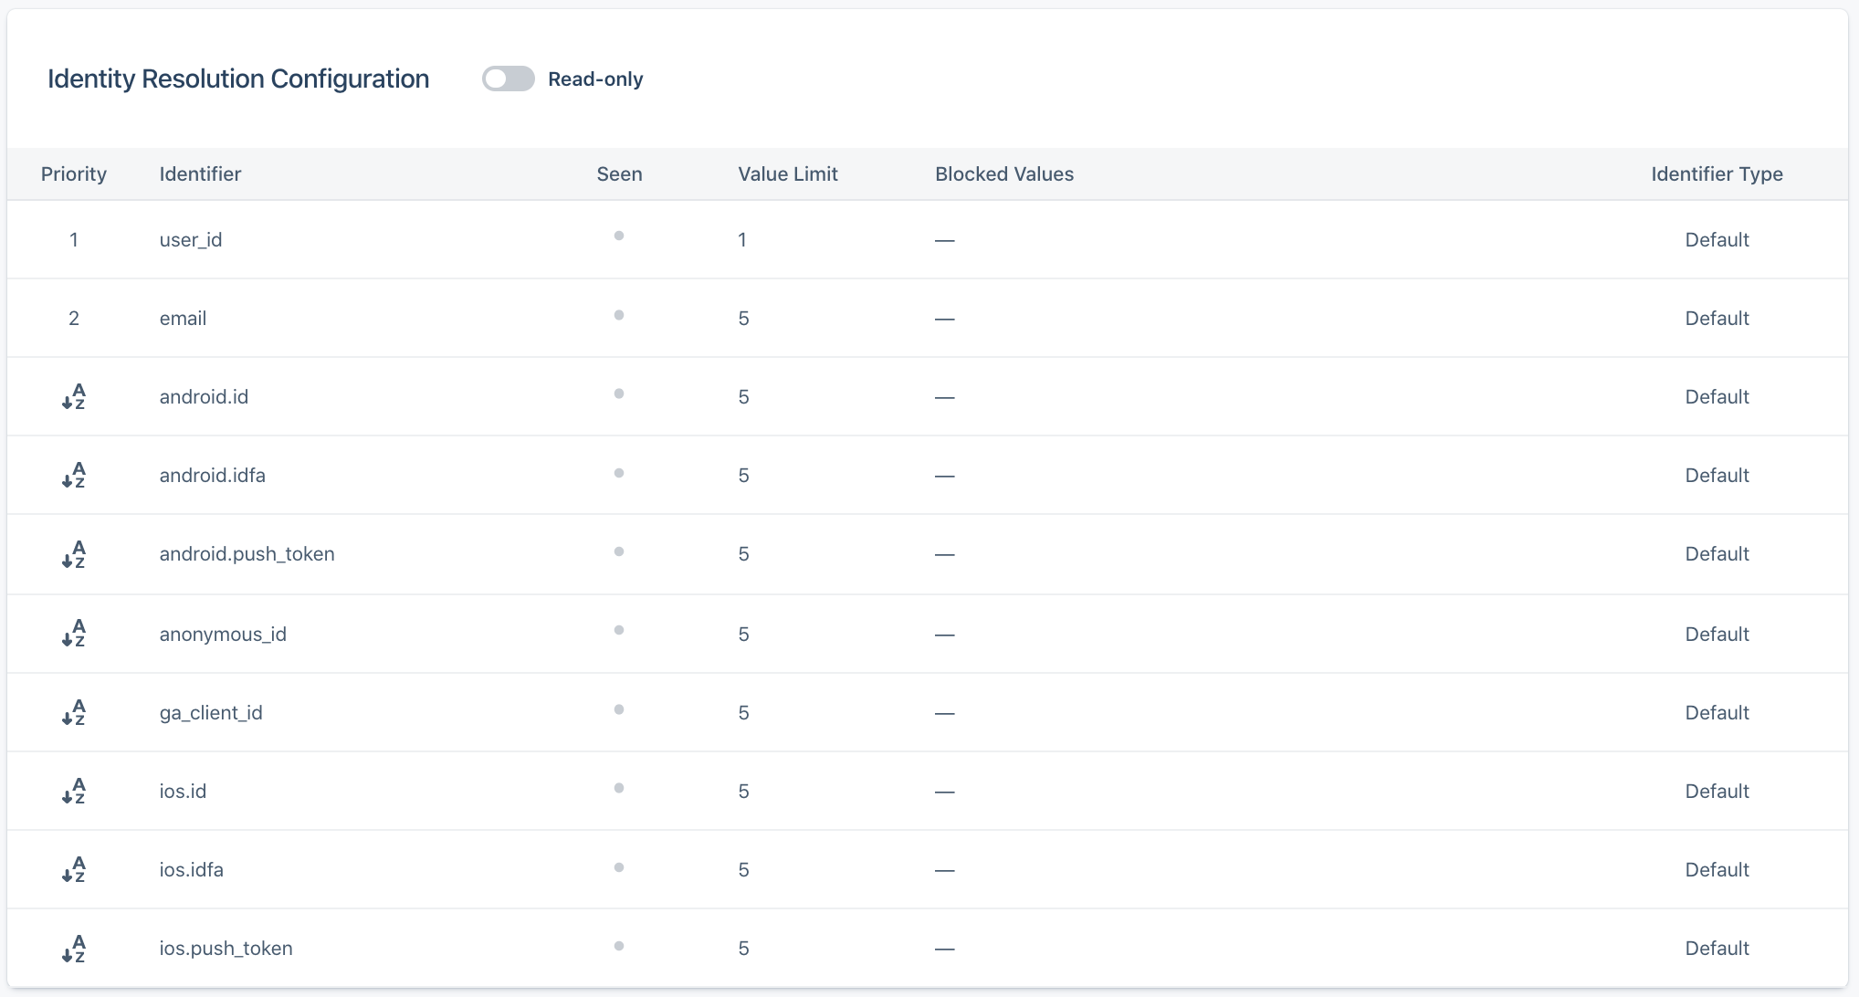Click the Default type of ios.push_token
The image size is (1859, 997).
tap(1717, 948)
